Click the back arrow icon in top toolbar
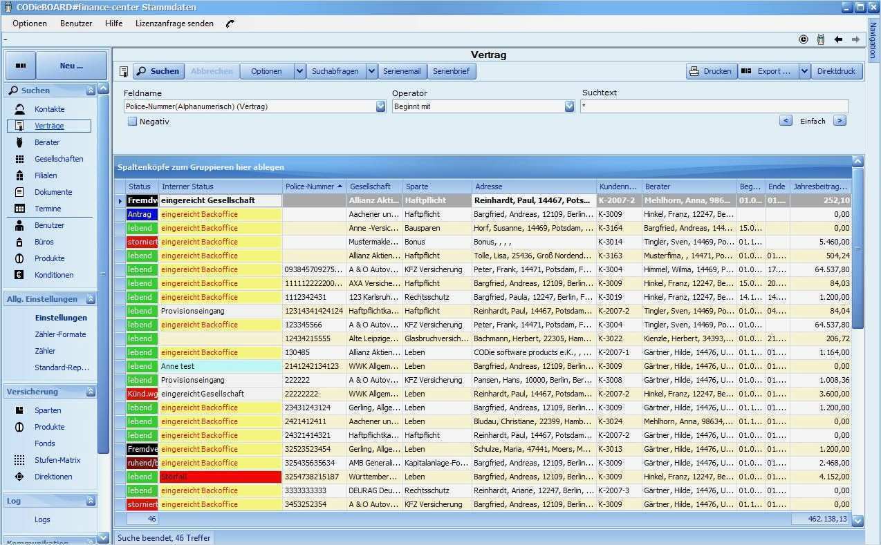 point(838,39)
